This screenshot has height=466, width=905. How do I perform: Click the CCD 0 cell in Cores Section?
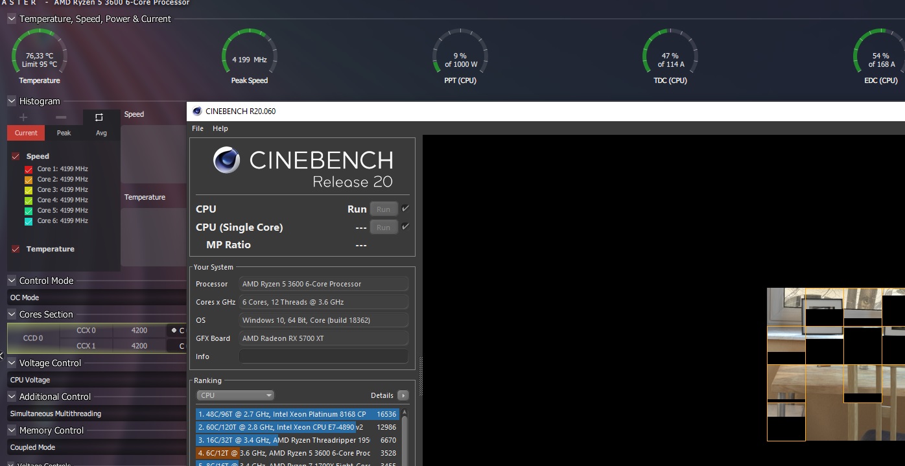(33, 338)
